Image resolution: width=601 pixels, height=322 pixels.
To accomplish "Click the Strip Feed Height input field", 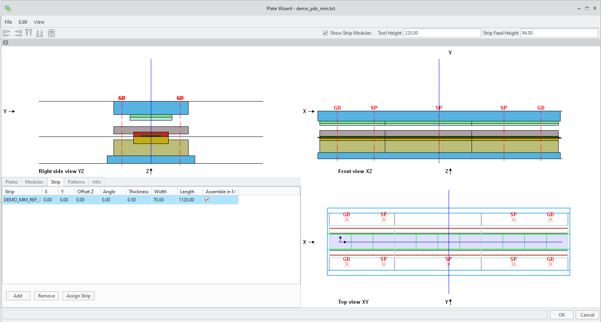I will (x=559, y=33).
